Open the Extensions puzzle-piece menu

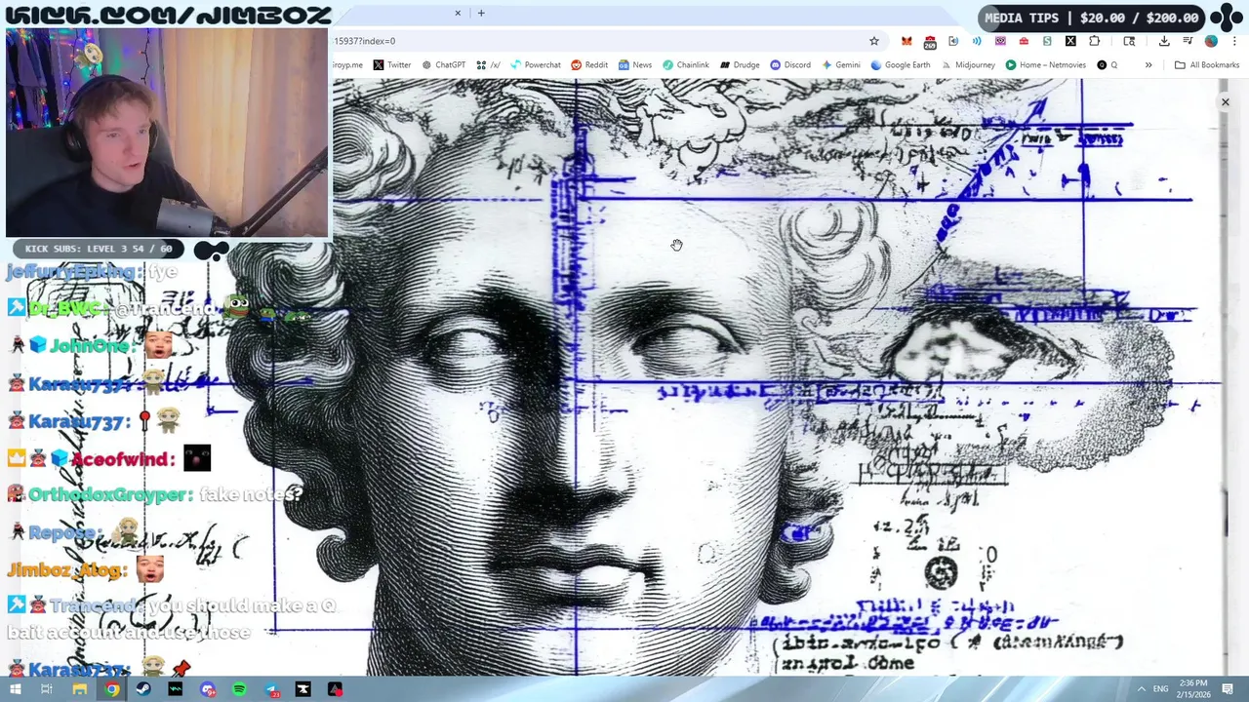(x=1094, y=41)
